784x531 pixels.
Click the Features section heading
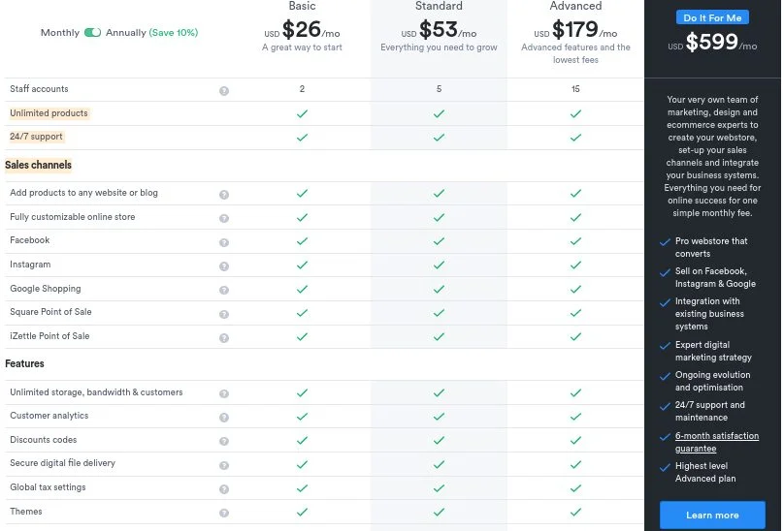click(24, 363)
